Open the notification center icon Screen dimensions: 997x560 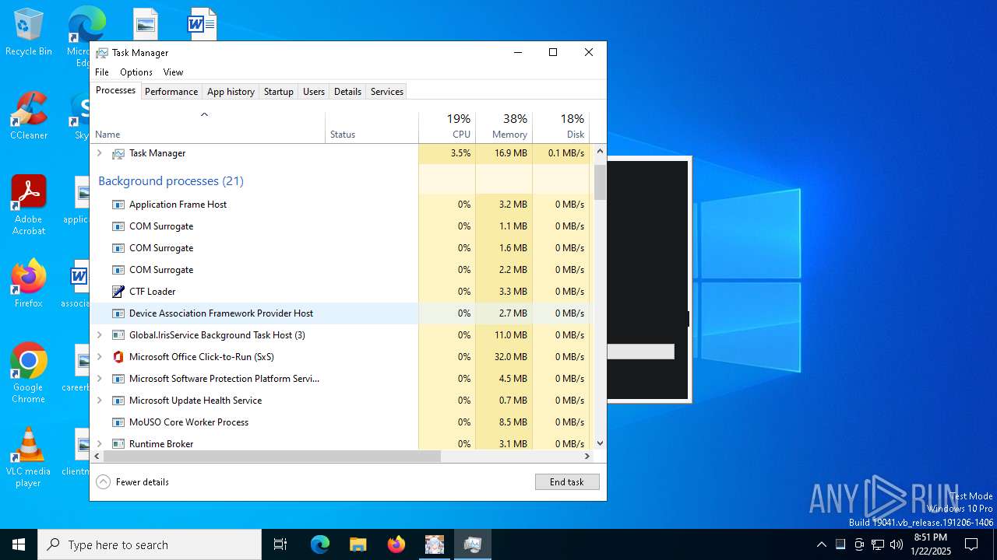tap(971, 544)
